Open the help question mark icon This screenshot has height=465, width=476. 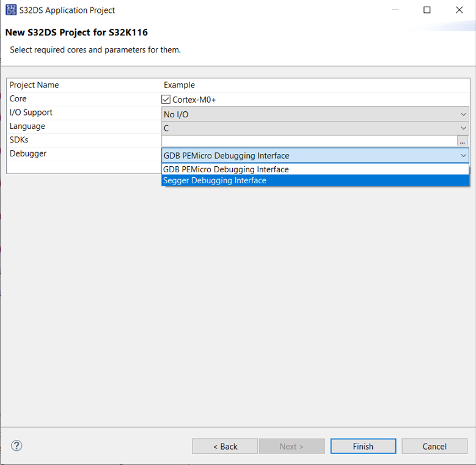pos(16,445)
